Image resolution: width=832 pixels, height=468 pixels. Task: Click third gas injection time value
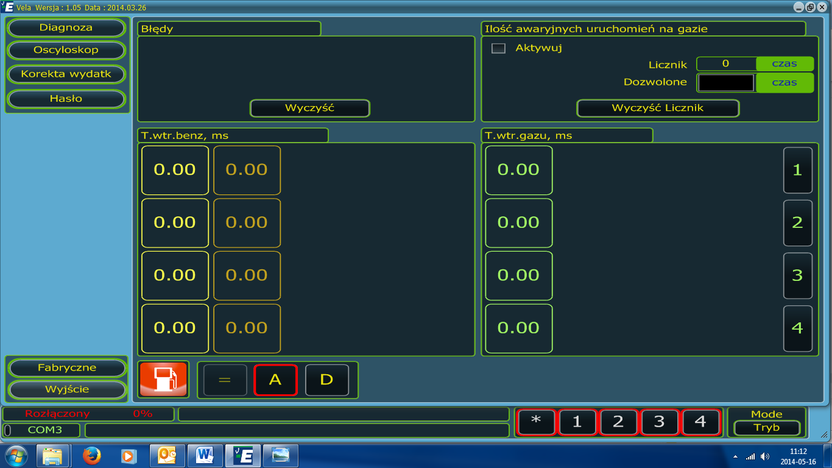(x=519, y=275)
